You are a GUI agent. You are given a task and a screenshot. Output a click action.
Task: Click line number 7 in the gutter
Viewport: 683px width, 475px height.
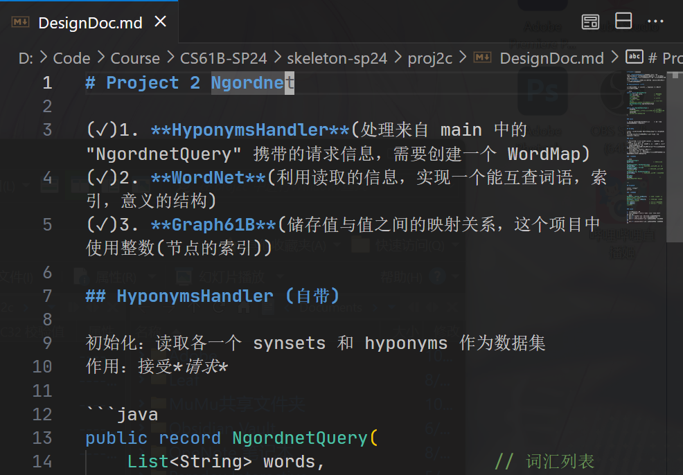pos(48,296)
